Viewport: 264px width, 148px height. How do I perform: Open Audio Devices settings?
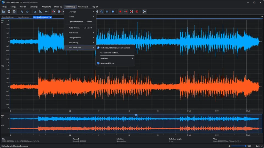pos(80,28)
